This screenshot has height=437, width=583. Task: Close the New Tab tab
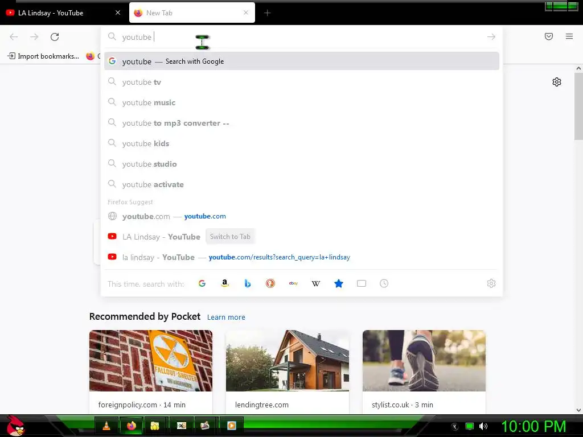(x=246, y=13)
